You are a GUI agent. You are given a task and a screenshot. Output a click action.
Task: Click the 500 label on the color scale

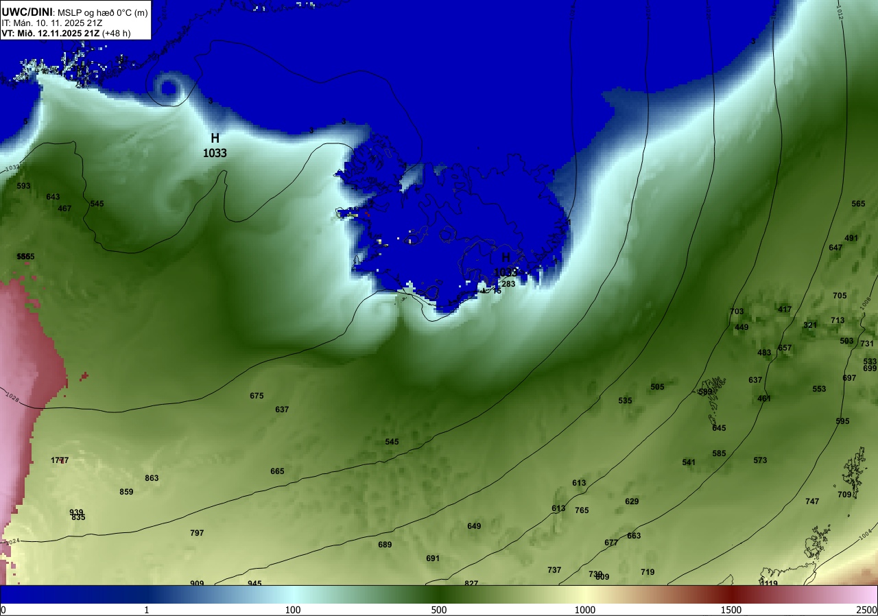point(439,610)
